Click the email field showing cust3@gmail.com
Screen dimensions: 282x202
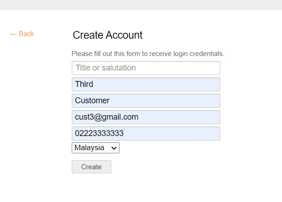[146, 117]
